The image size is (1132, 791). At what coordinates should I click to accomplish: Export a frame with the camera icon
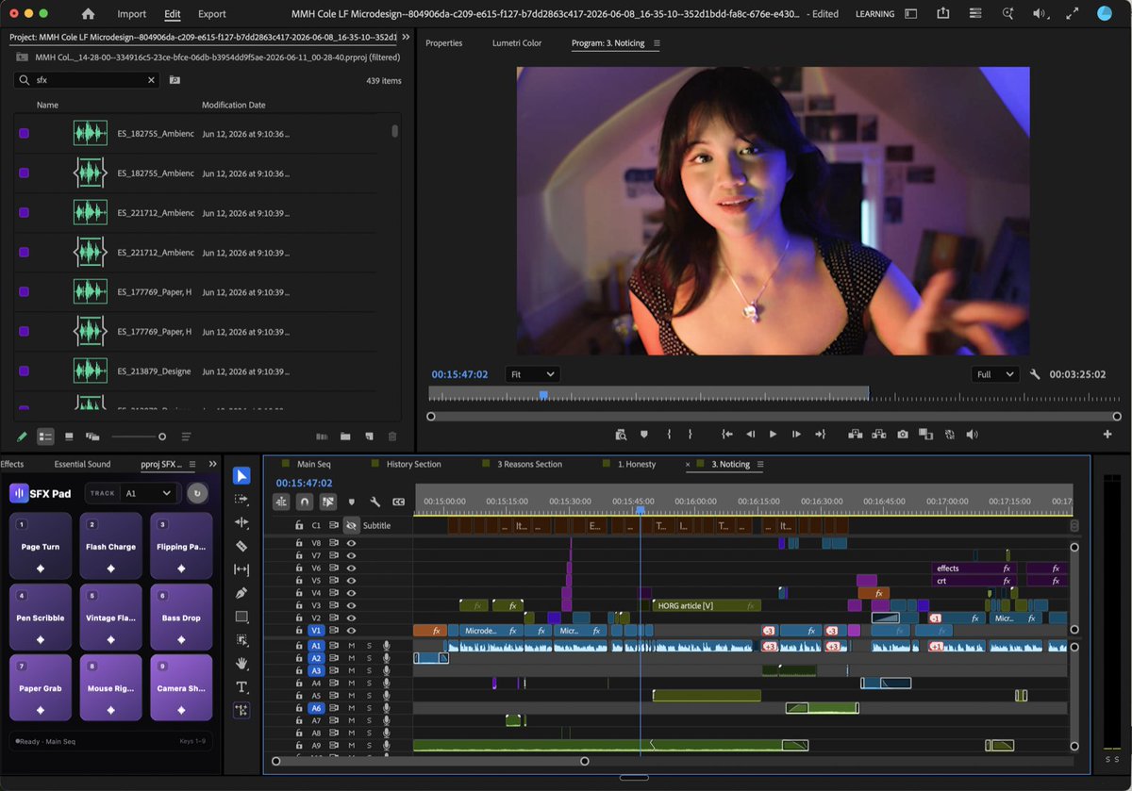pyautogui.click(x=903, y=435)
